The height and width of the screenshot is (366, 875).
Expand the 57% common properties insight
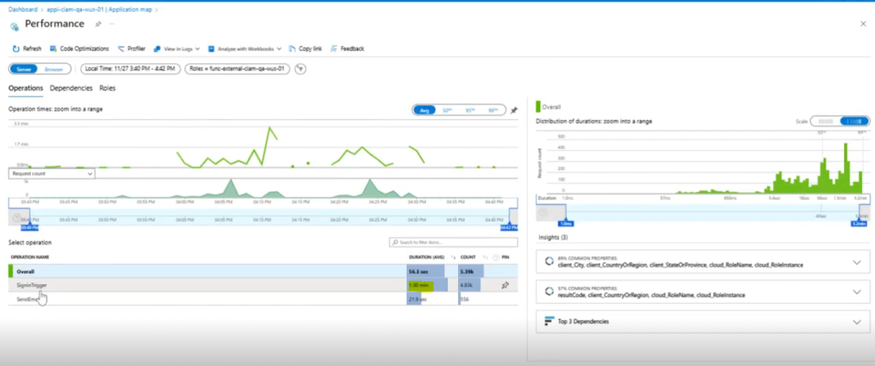857,292
